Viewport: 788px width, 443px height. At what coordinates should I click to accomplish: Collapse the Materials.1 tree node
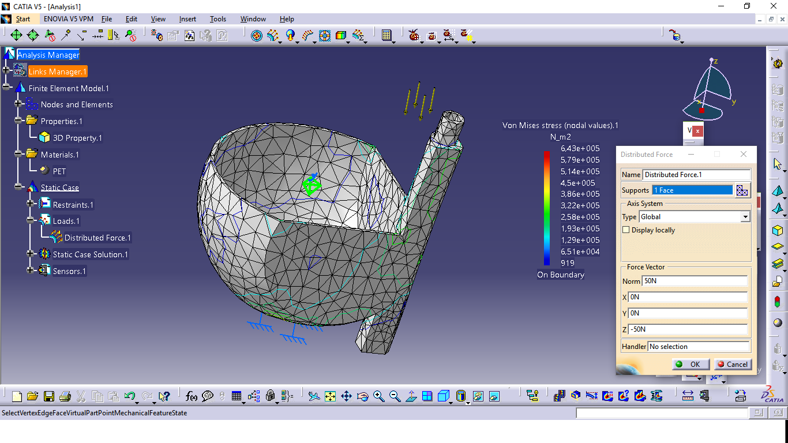click(x=18, y=154)
